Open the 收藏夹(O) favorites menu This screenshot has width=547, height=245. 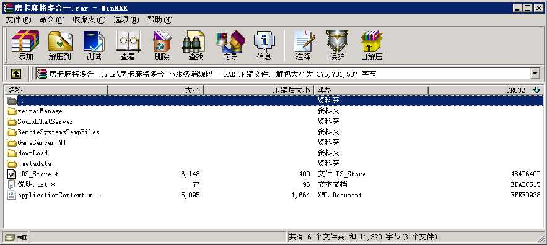point(89,20)
